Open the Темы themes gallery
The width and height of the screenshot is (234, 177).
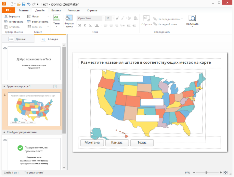[x=57, y=21]
